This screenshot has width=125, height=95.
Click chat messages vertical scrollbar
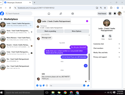(x=89, y=67)
